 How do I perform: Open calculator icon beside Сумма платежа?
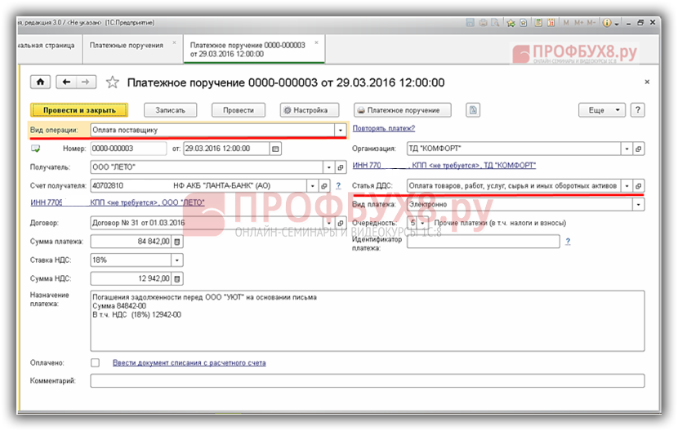tap(178, 241)
